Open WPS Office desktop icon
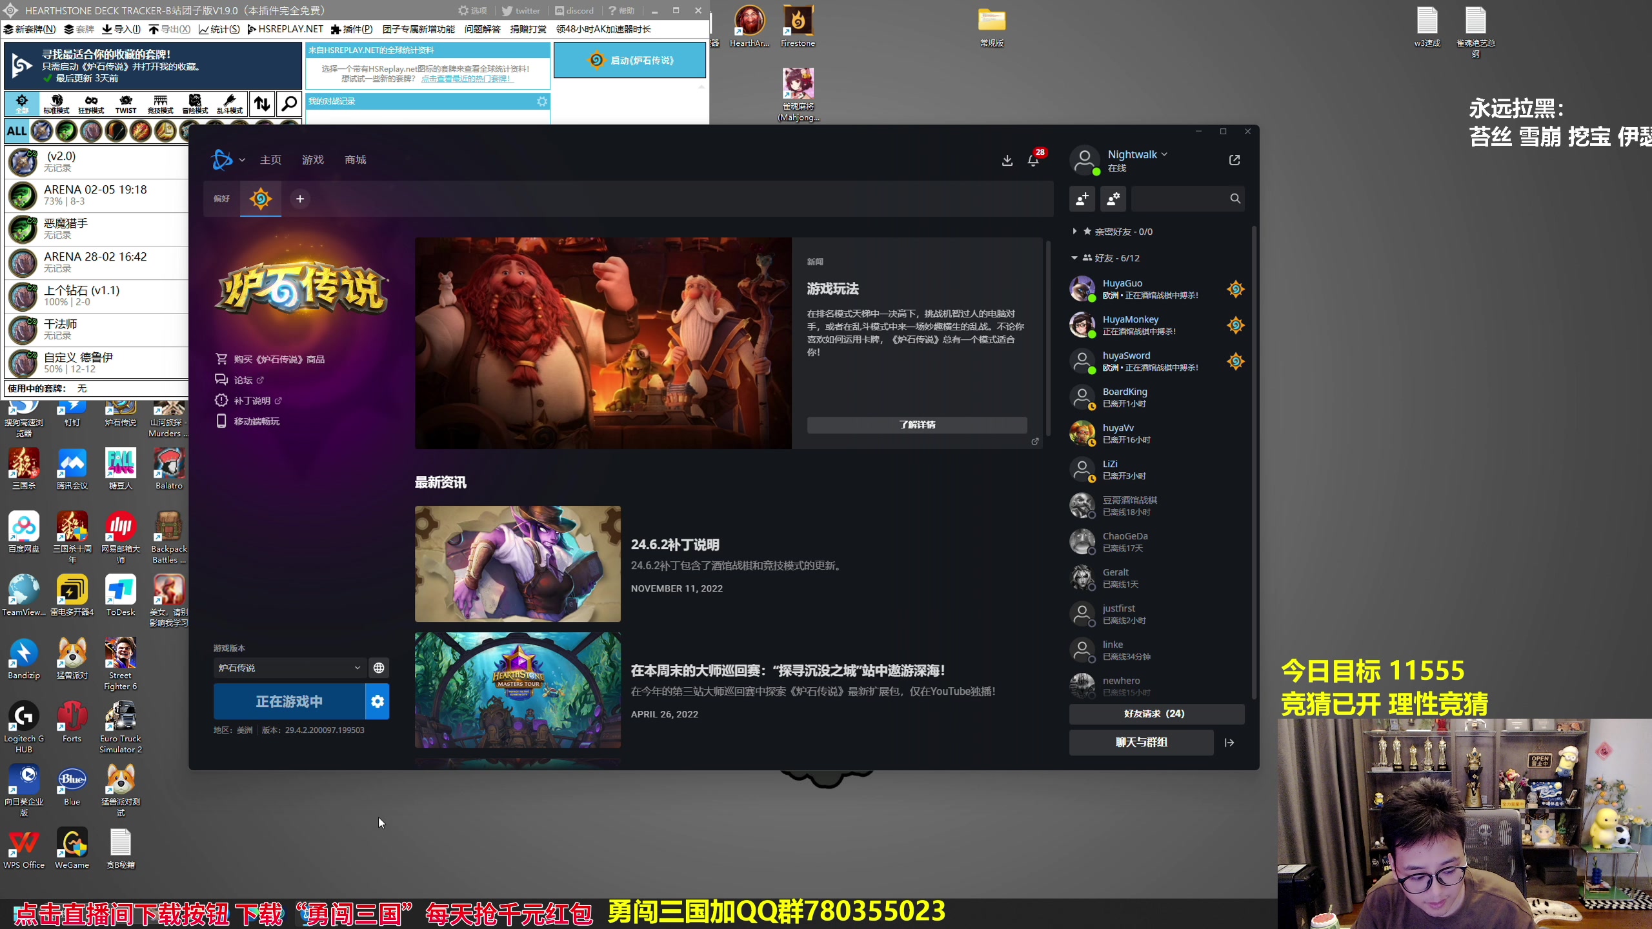The image size is (1652, 929). tap(24, 849)
